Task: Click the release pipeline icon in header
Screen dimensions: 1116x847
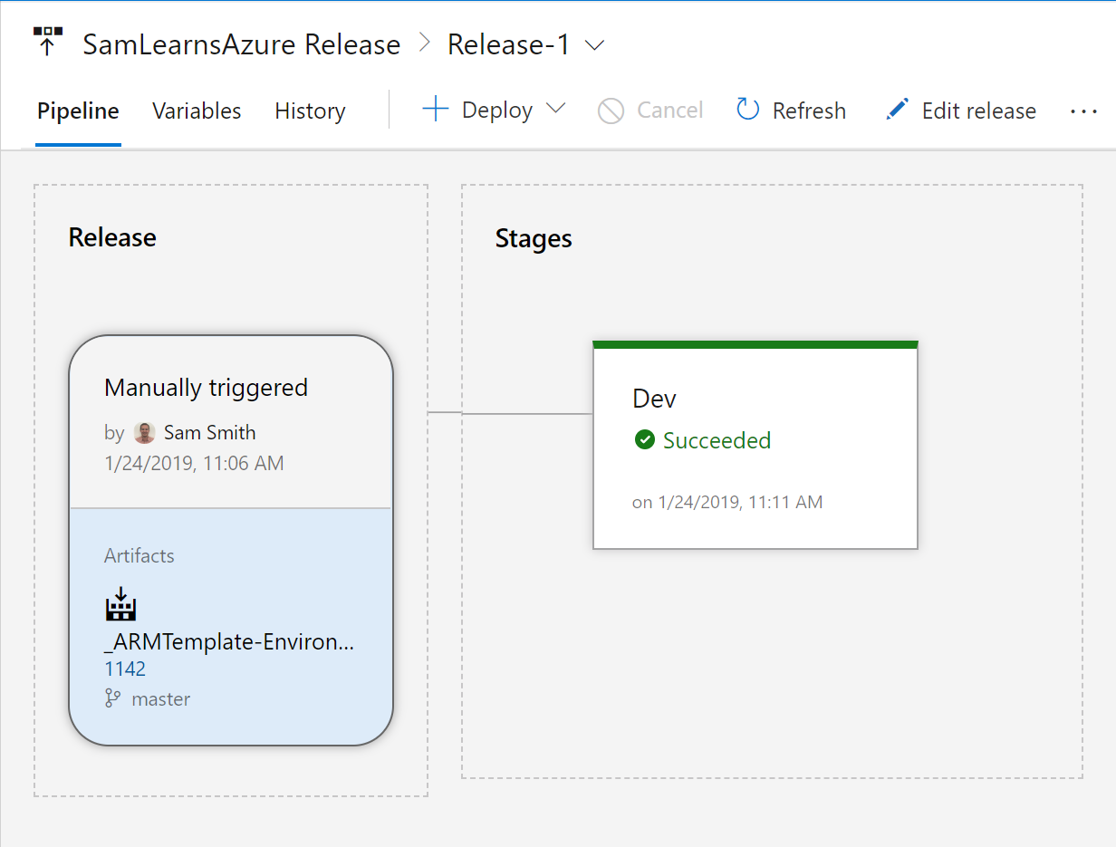Action: click(47, 43)
